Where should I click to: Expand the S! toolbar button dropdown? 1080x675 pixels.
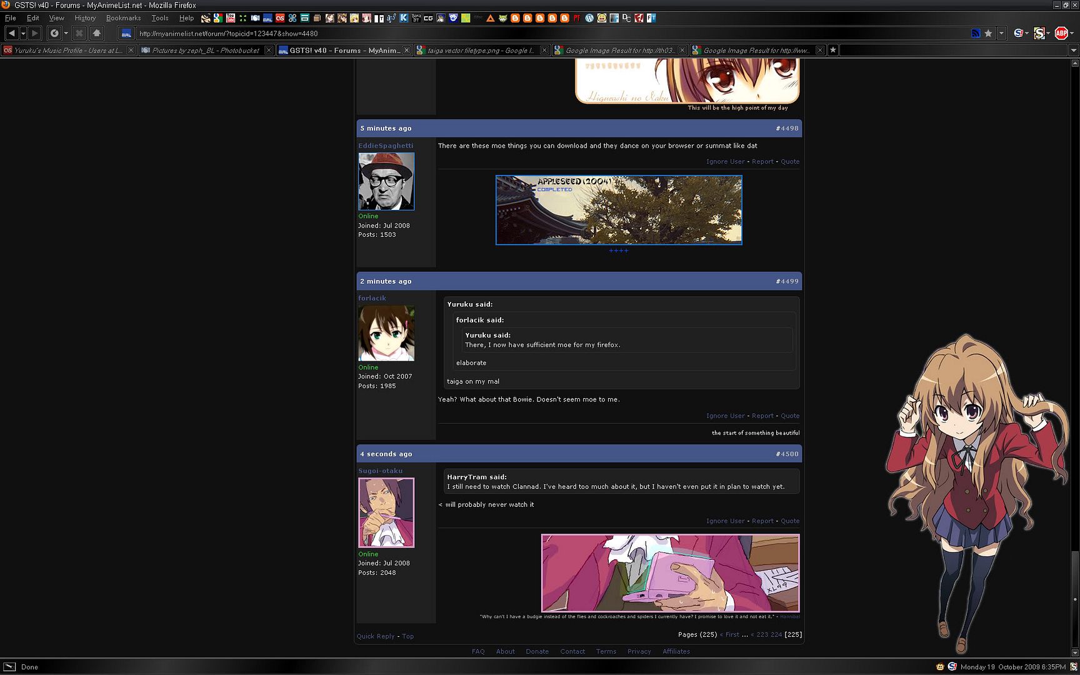(1026, 34)
